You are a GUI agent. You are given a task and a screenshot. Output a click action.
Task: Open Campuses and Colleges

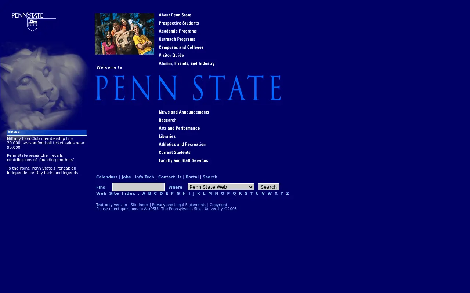pos(181,47)
